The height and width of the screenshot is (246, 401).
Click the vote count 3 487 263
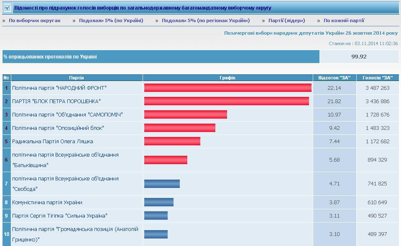(x=378, y=88)
